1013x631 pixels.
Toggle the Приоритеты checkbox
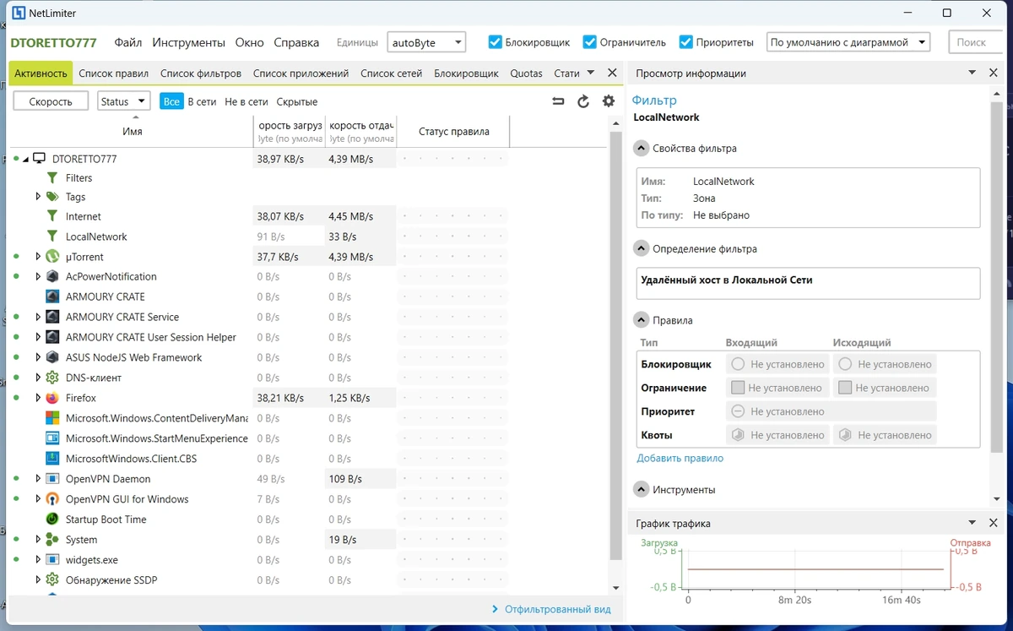pos(686,41)
